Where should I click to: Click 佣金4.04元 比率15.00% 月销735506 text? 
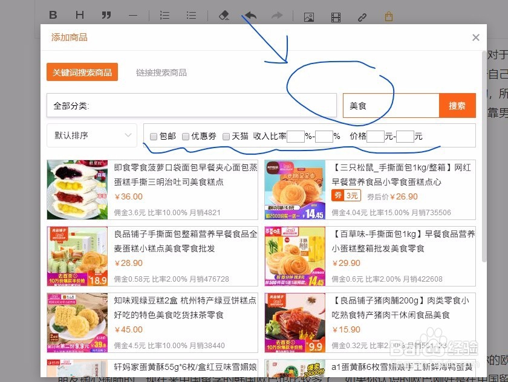pyautogui.click(x=391, y=213)
